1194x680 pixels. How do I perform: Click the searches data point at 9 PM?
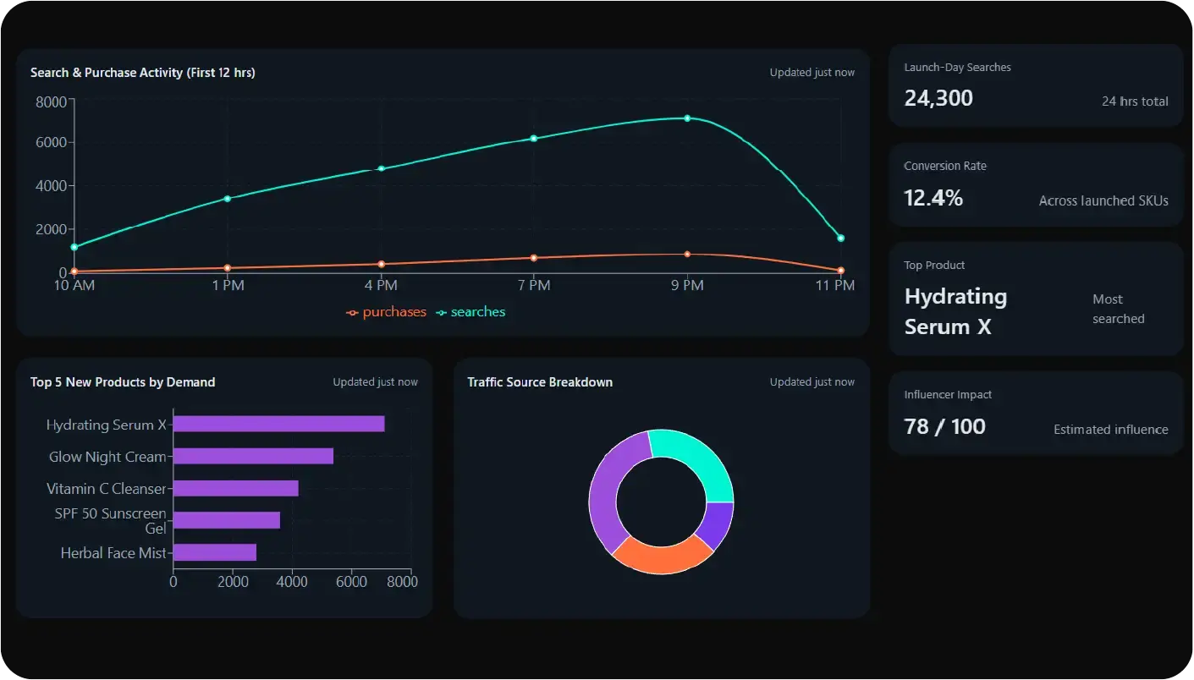pos(687,118)
